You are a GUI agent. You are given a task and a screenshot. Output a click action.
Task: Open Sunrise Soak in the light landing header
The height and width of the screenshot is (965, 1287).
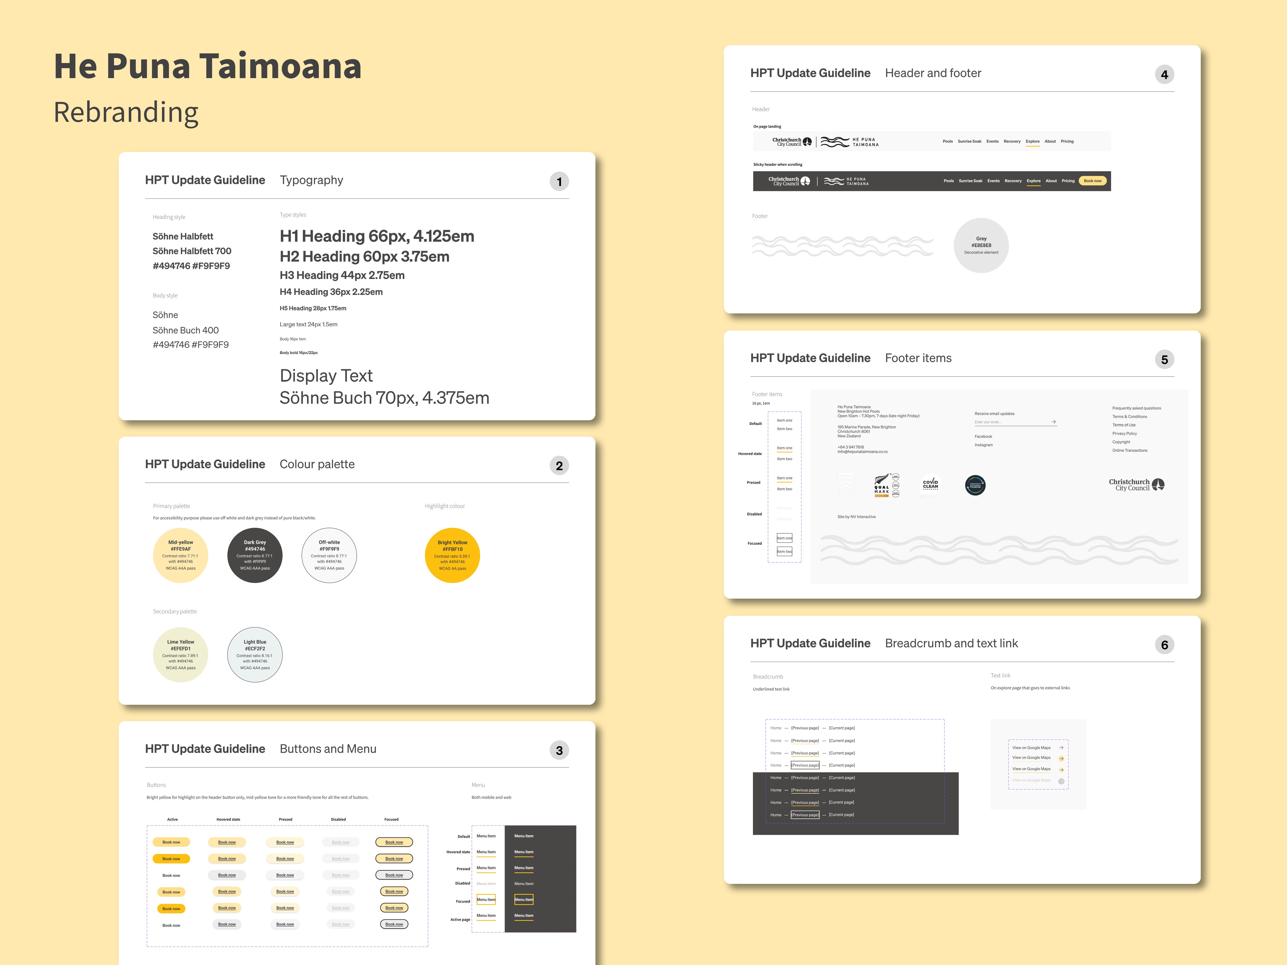tap(969, 141)
